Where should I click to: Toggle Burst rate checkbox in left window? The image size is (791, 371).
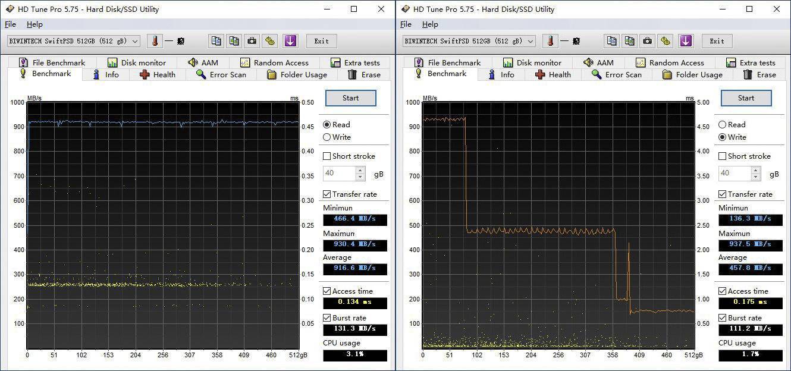(x=327, y=318)
